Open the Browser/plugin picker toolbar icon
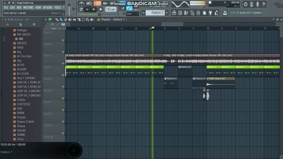Viewport: 283px width, 159px height. 192,13
